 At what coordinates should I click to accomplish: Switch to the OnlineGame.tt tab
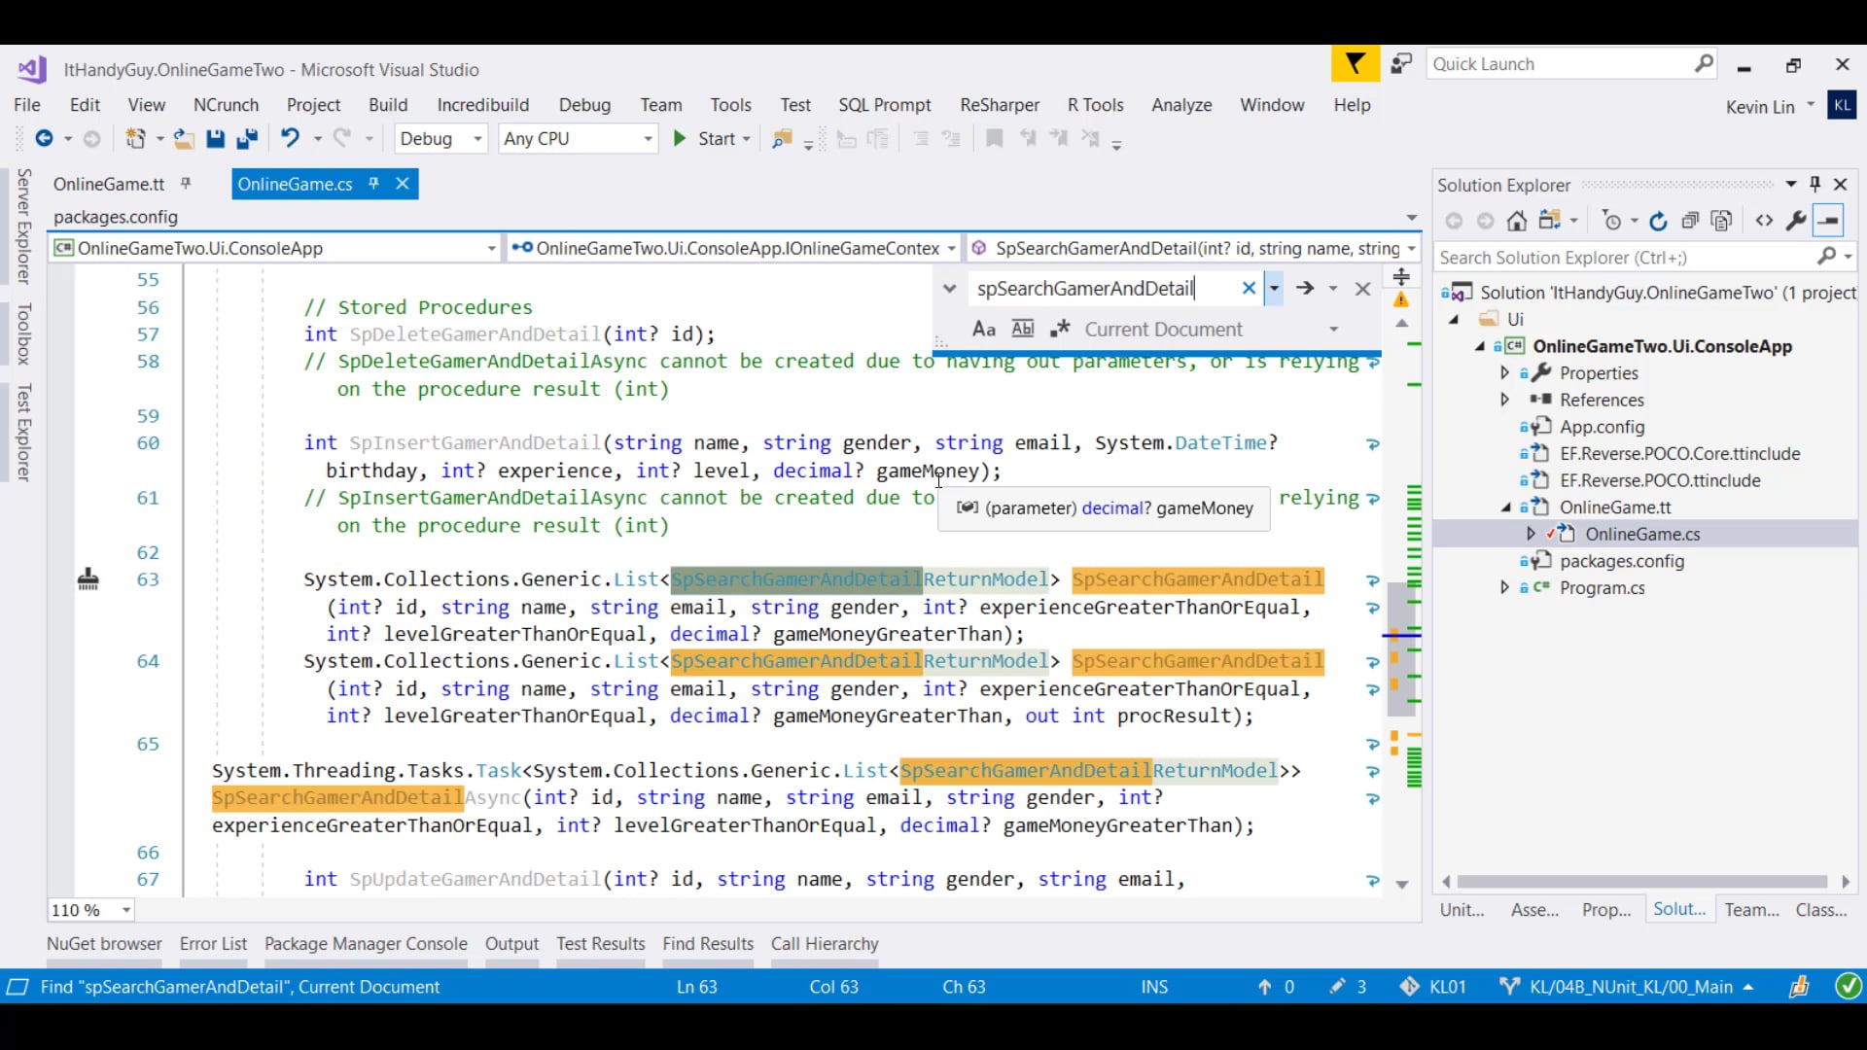(x=109, y=185)
